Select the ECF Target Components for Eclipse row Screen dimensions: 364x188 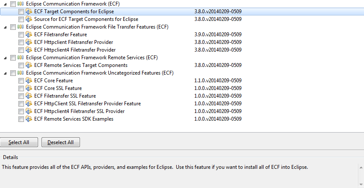coord(182,12)
